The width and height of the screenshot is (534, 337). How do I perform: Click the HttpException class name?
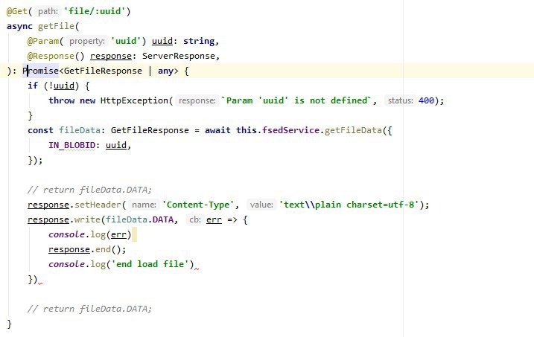coord(134,100)
